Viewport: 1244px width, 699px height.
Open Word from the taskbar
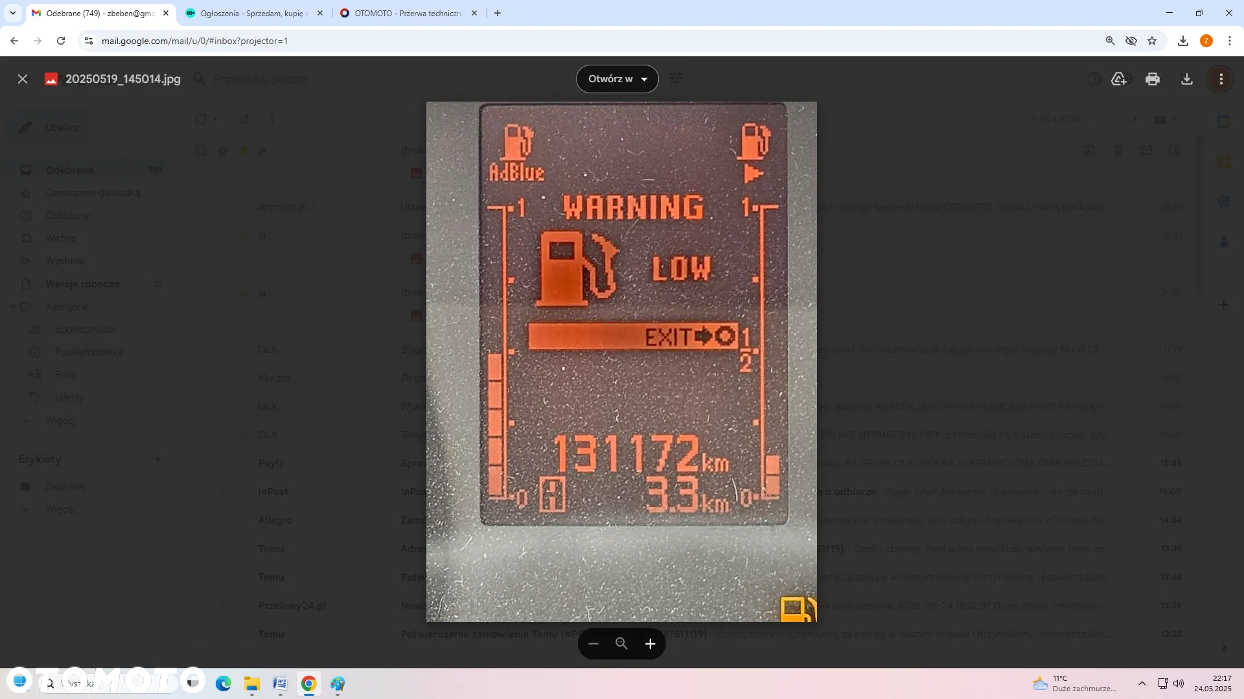tap(281, 683)
